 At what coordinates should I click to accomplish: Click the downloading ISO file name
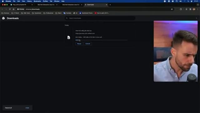83,31
